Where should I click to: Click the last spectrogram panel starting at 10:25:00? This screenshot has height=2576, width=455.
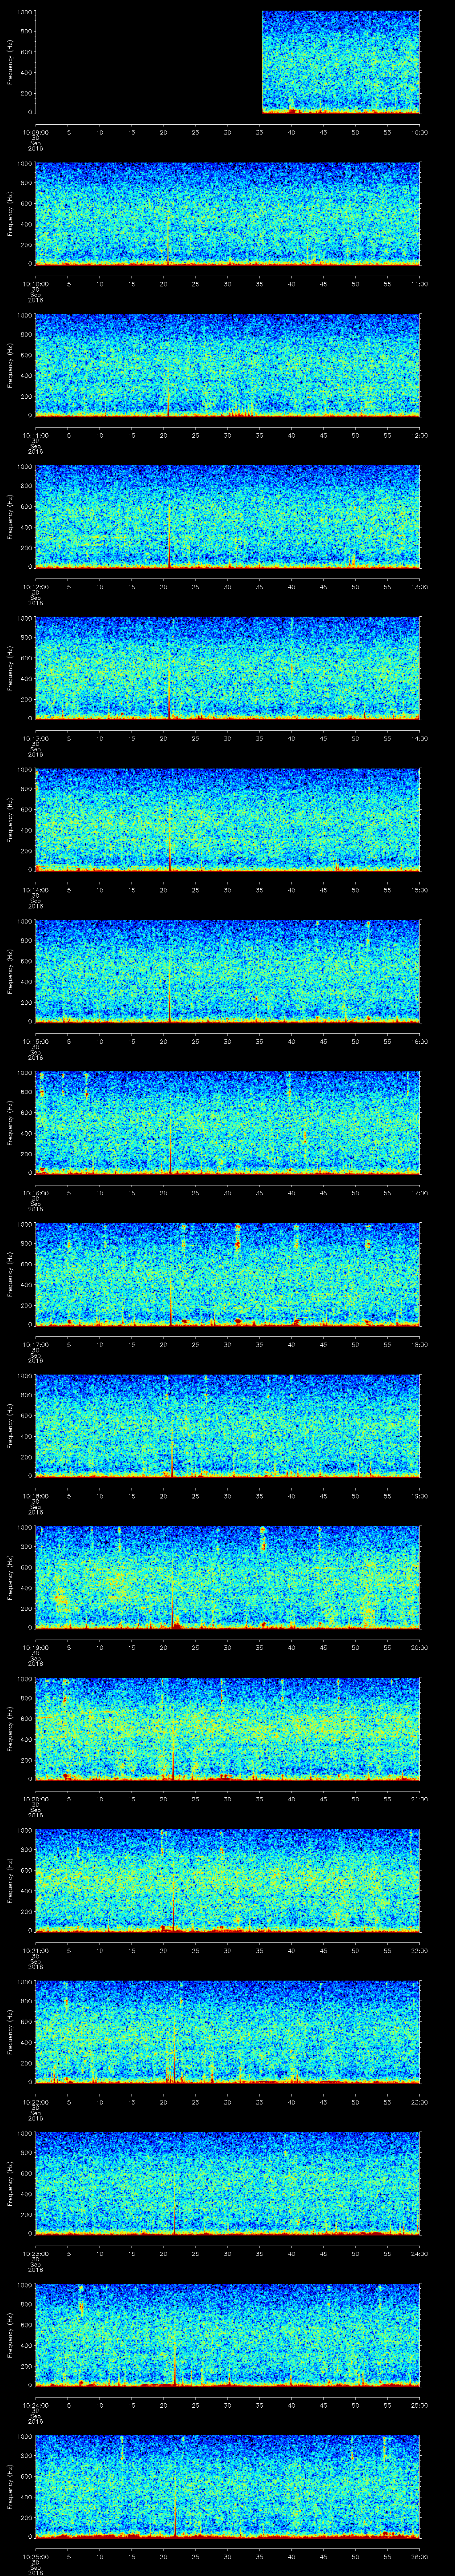228,2485
